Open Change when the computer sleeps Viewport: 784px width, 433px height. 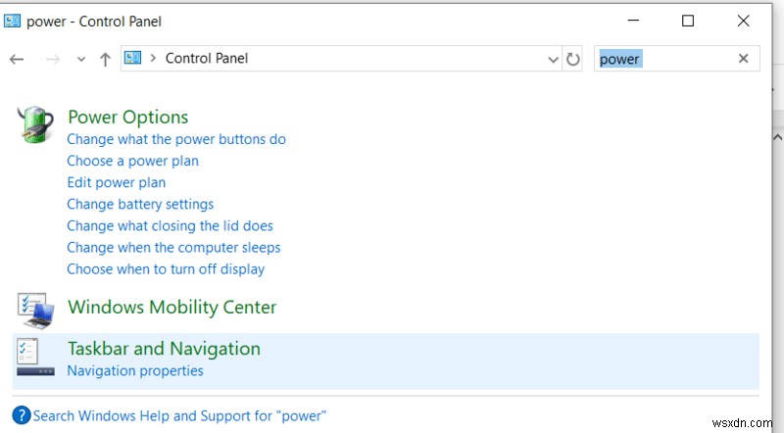pos(173,247)
